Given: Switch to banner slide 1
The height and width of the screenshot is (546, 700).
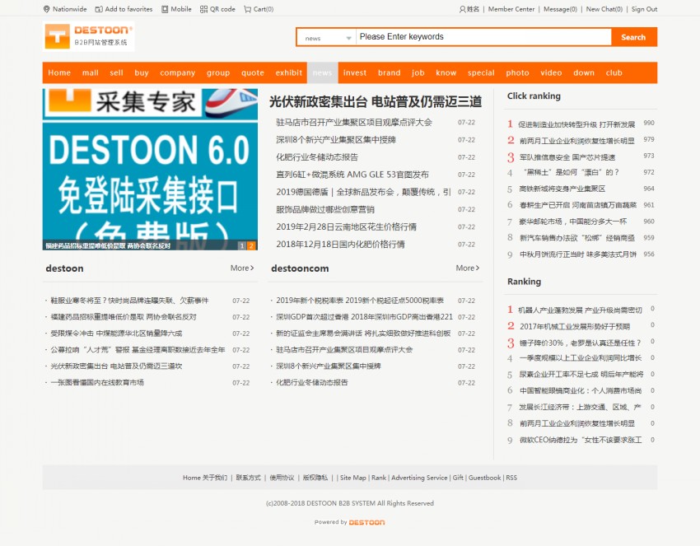Looking at the screenshot, I should 242,245.
